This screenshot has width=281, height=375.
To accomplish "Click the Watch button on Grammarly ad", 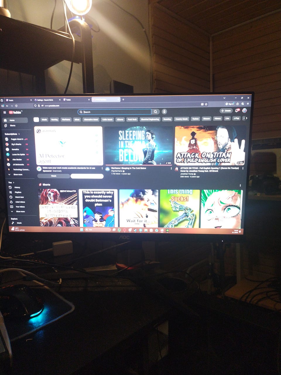I will click(x=54, y=176).
